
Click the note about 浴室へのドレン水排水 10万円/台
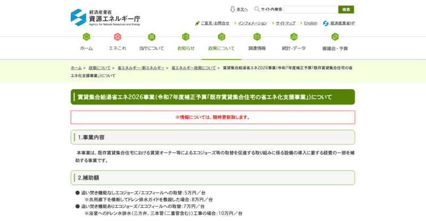[x=163, y=214]
